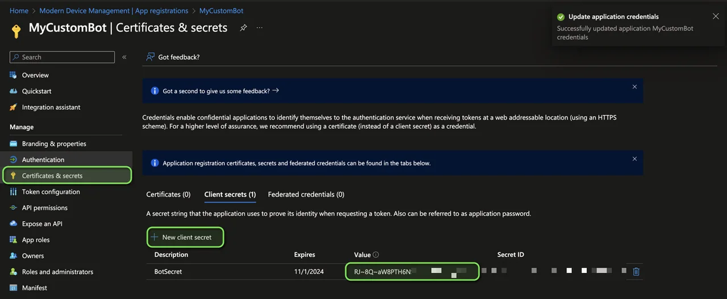Click the Expires column header
The height and width of the screenshot is (299, 727).
point(304,255)
